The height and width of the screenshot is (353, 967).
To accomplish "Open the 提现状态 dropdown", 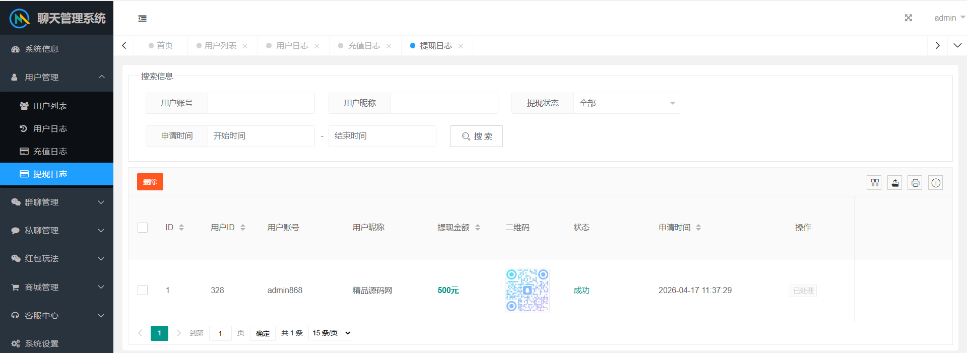I will click(x=627, y=103).
